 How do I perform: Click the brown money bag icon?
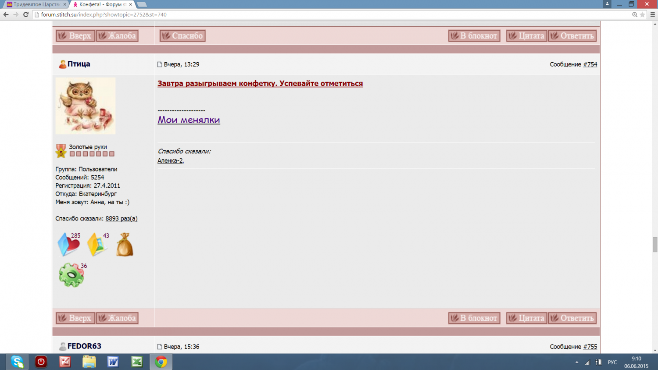(125, 245)
